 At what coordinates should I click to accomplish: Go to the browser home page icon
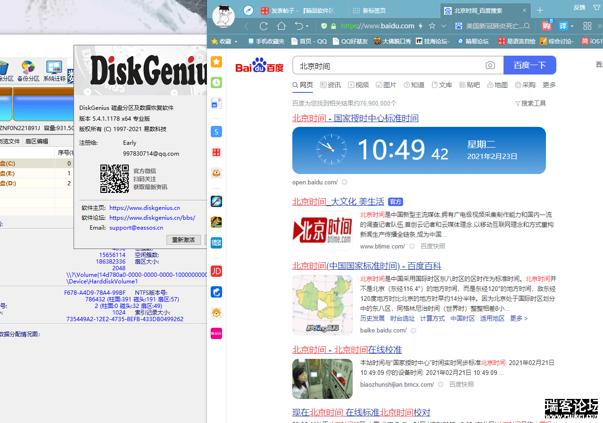pos(281,26)
